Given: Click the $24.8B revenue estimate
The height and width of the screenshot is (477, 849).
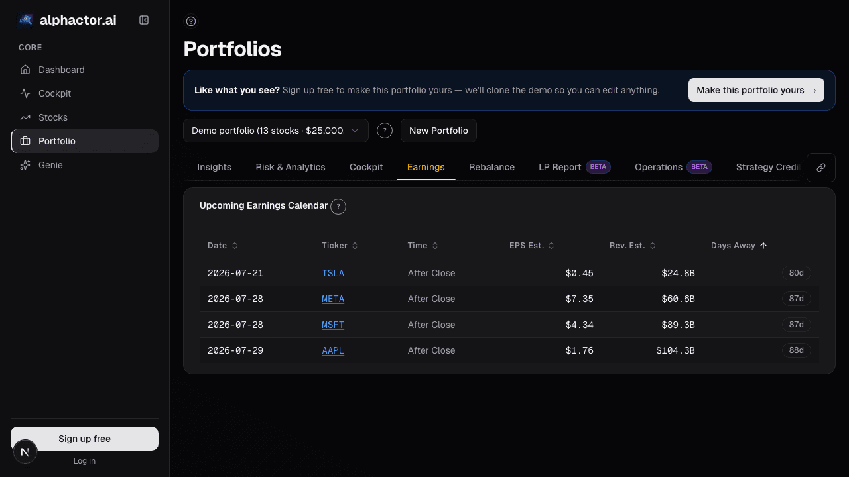Looking at the screenshot, I should click(678, 273).
